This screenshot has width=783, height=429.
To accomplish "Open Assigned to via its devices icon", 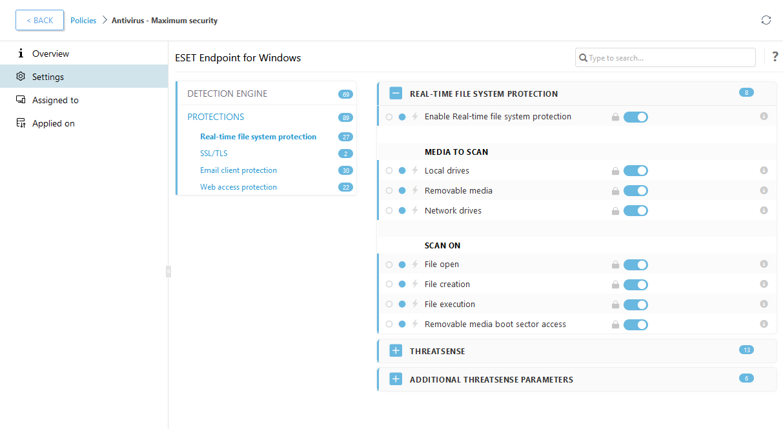I will pyautogui.click(x=21, y=99).
